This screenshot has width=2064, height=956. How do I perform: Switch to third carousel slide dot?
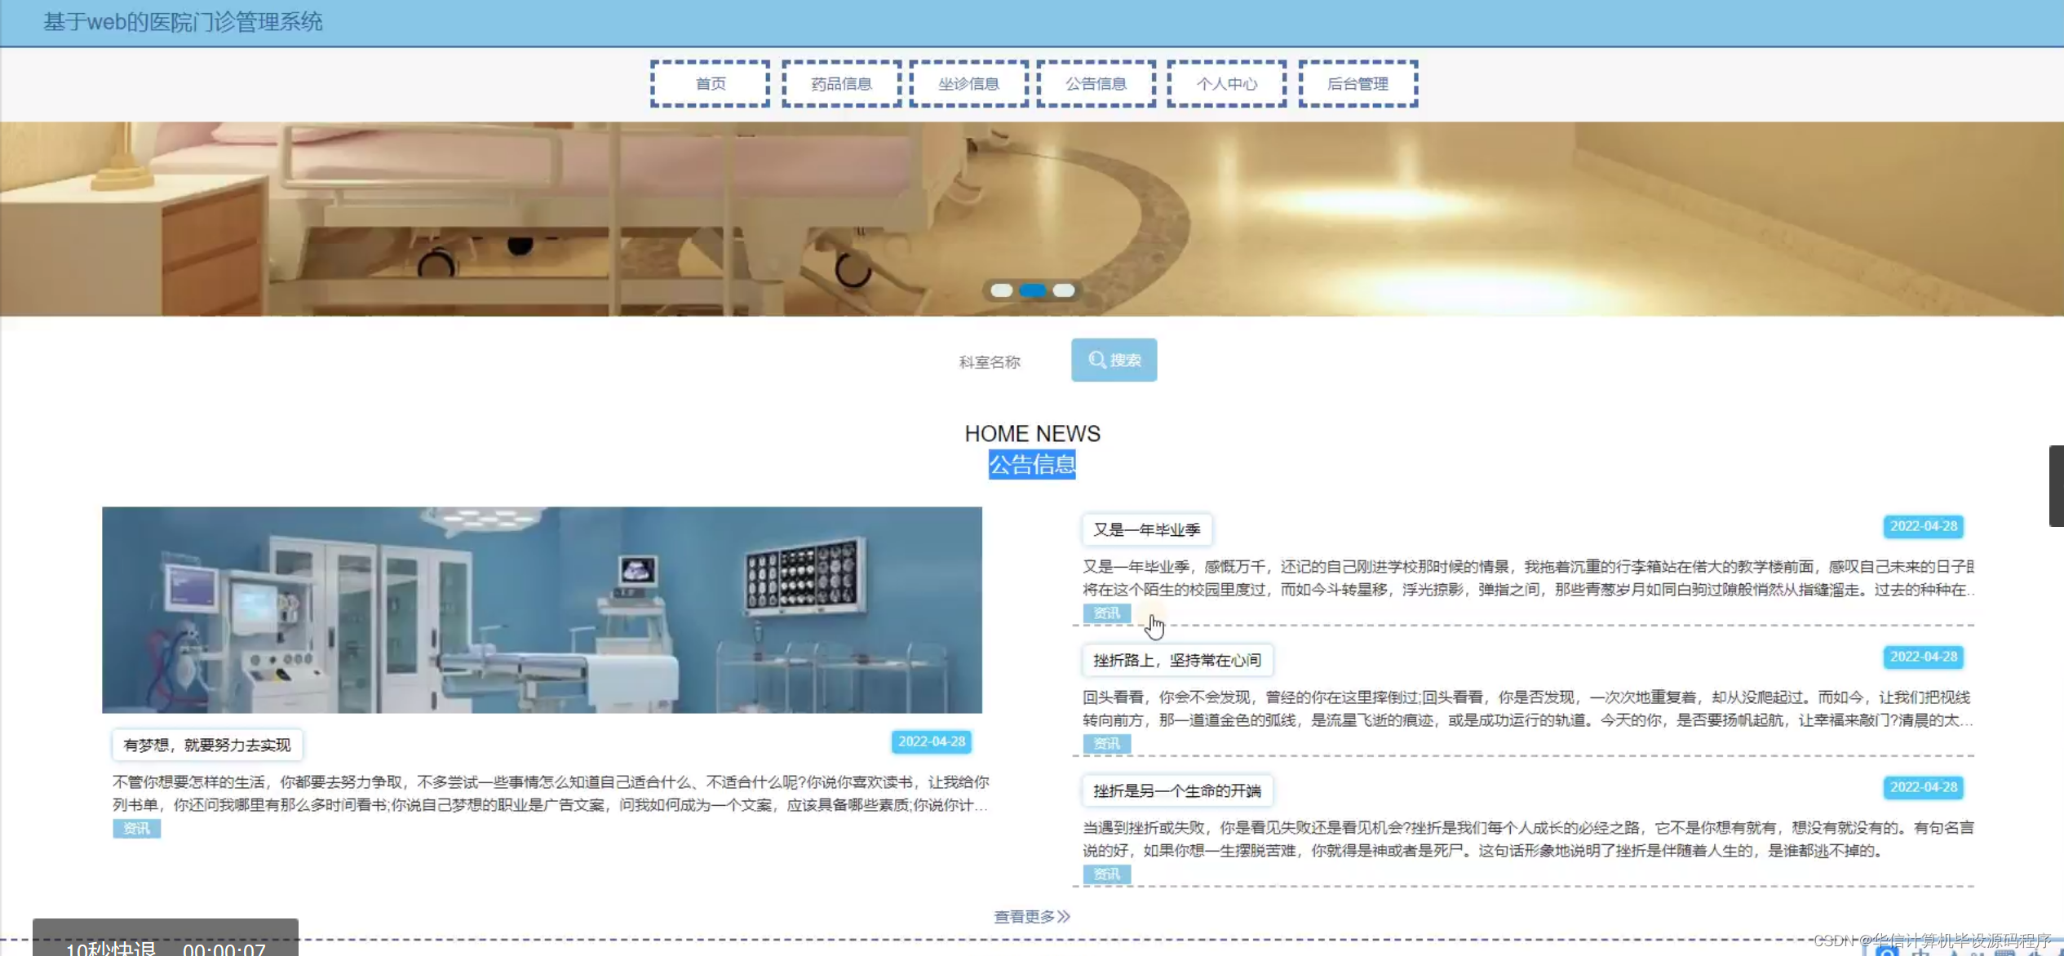[1064, 290]
